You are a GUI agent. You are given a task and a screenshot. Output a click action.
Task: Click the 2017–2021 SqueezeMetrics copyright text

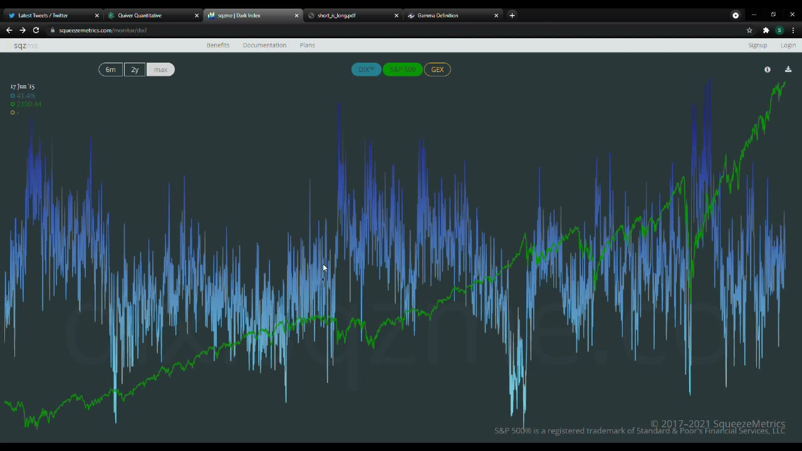point(717,424)
